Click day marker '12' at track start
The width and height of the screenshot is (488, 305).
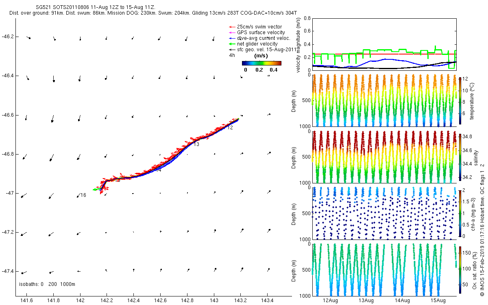pyautogui.click(x=230, y=128)
